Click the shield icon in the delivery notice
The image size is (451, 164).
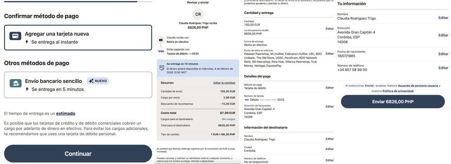click(162, 68)
